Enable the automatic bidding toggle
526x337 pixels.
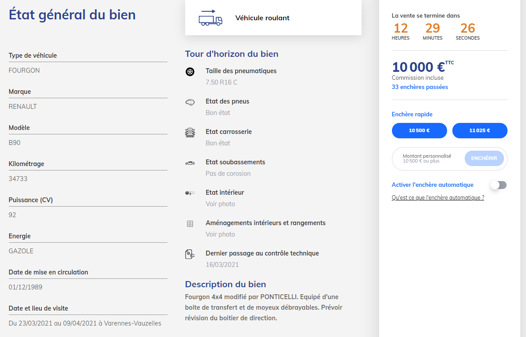[499, 185]
